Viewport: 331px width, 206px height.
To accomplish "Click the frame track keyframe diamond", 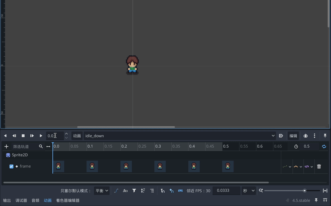I will [x=17, y=166].
